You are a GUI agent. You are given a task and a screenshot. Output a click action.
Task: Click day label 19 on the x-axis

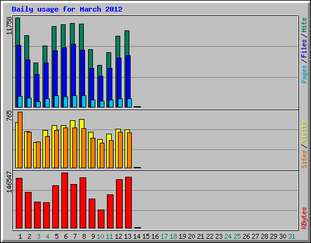182,236
